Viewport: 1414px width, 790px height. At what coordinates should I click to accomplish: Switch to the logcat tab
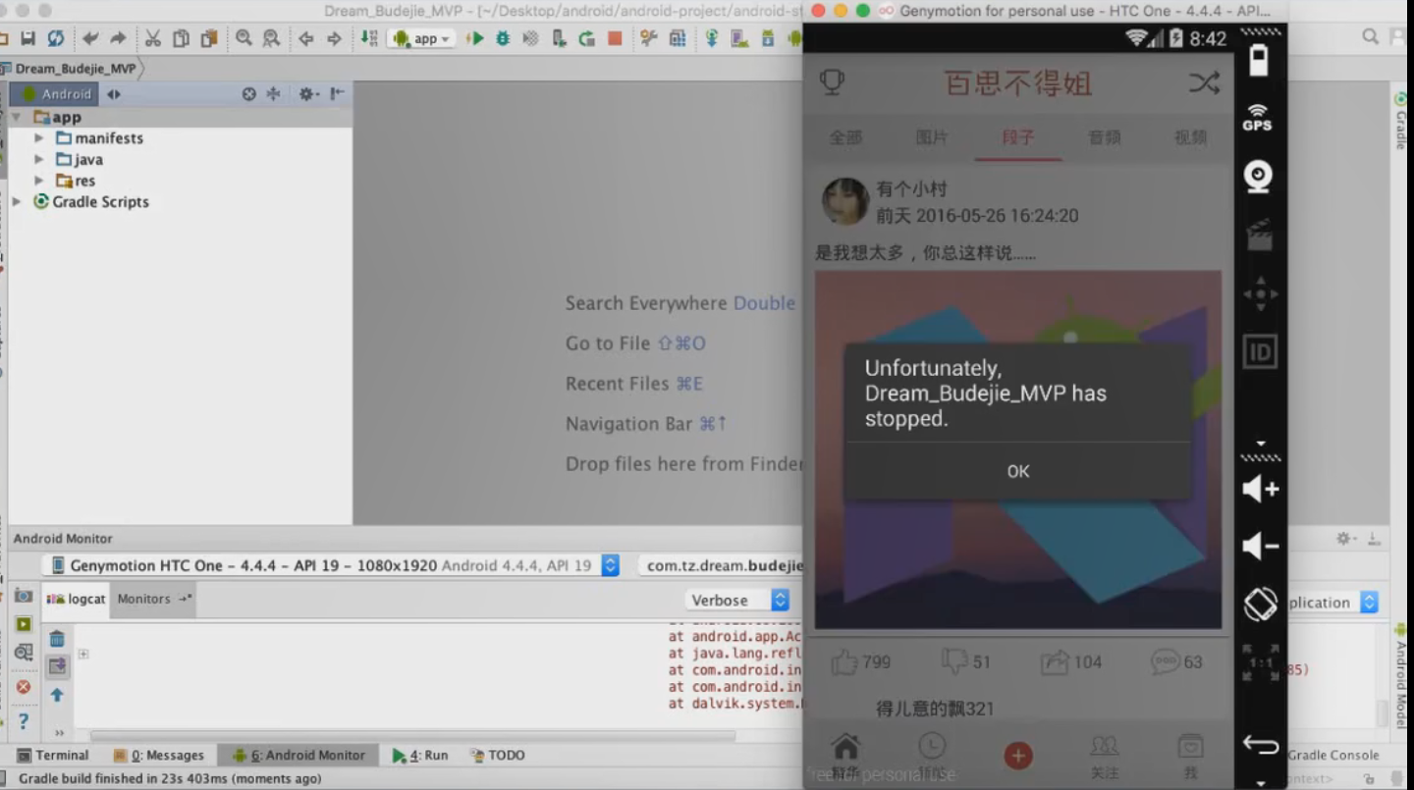click(76, 599)
